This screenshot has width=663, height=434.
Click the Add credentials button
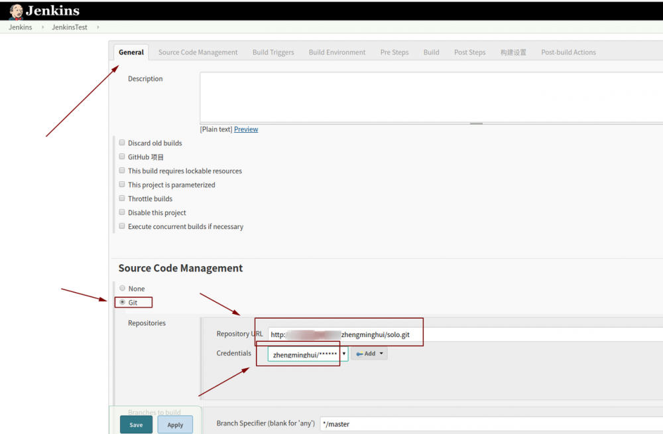click(x=369, y=354)
